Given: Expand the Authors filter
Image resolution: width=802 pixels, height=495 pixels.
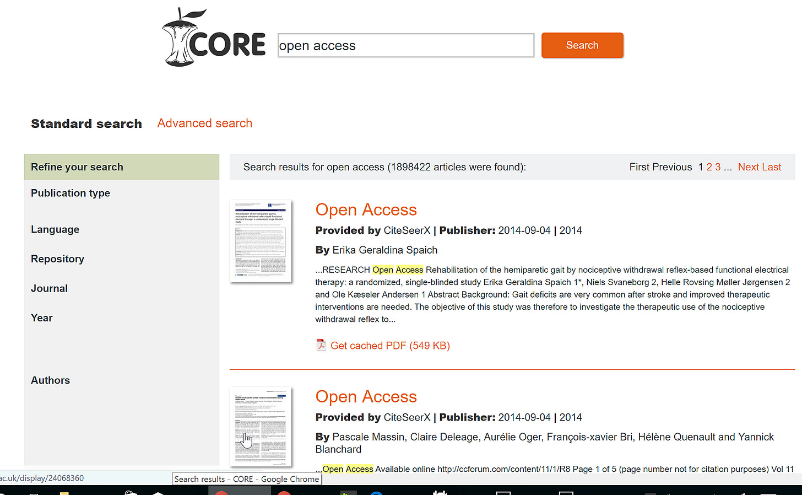Looking at the screenshot, I should (50, 380).
